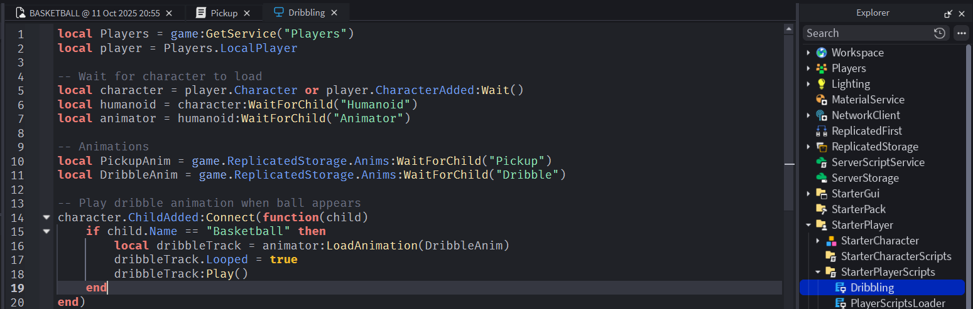Collapse the if block fold at line 15

coord(46,231)
